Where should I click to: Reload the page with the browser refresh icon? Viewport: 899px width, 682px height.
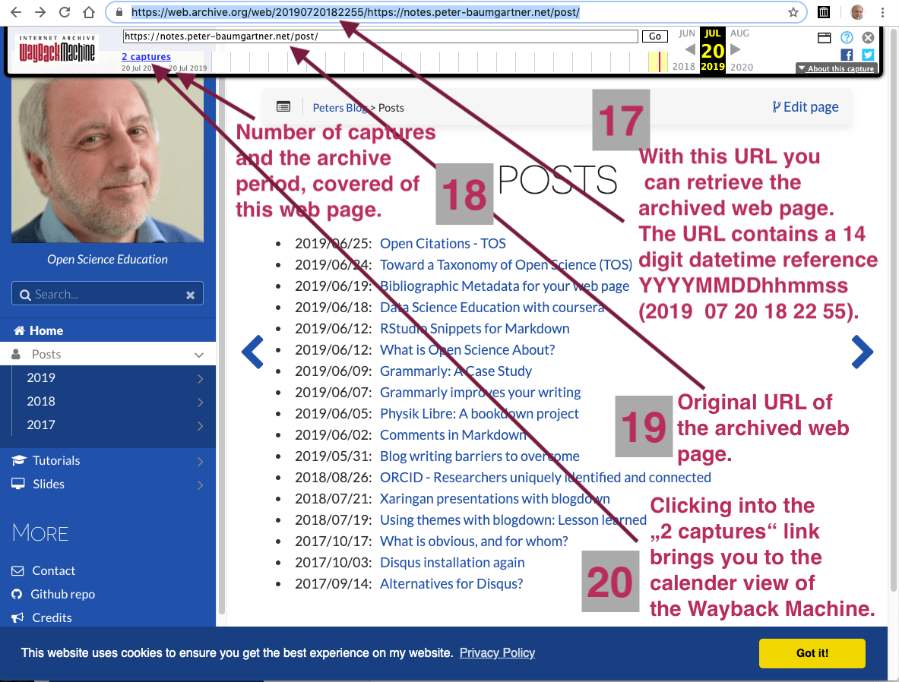(x=65, y=12)
